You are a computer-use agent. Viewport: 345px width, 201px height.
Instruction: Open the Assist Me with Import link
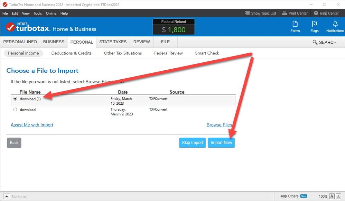point(32,125)
